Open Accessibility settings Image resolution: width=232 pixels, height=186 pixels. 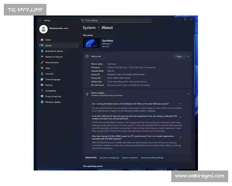point(51,91)
